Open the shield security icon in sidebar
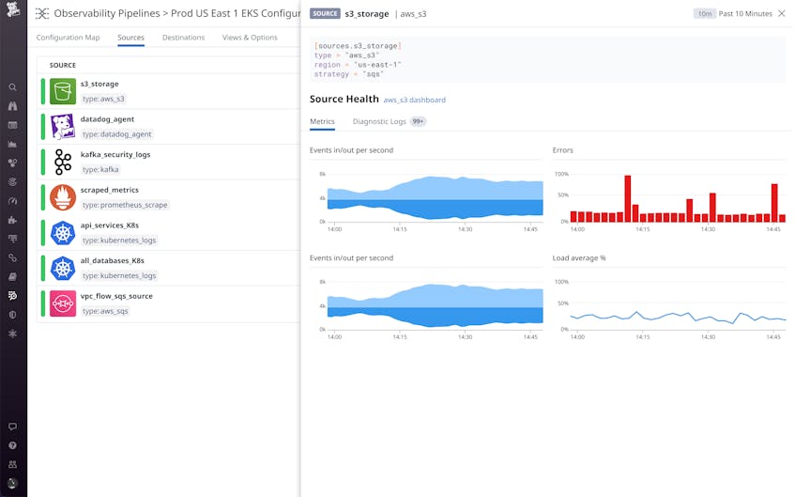The image size is (795, 497). (13, 315)
